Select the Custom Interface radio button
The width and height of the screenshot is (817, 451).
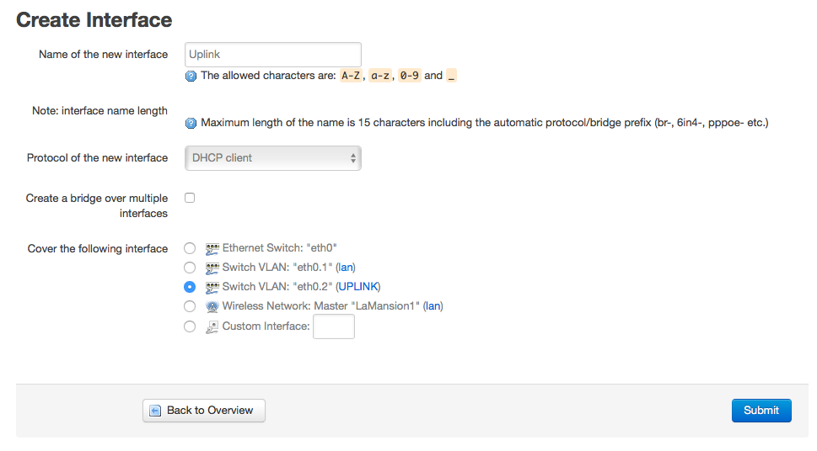[x=190, y=326]
